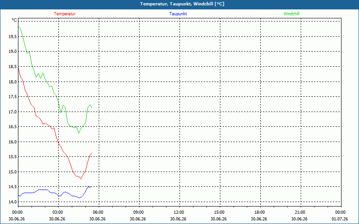The width and height of the screenshot is (359, 224).
Task: Click the 18:00 time axis label
Action: [260, 212]
